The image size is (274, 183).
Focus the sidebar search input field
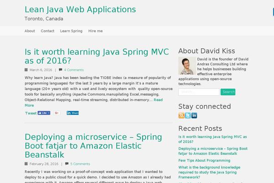point(199,92)
